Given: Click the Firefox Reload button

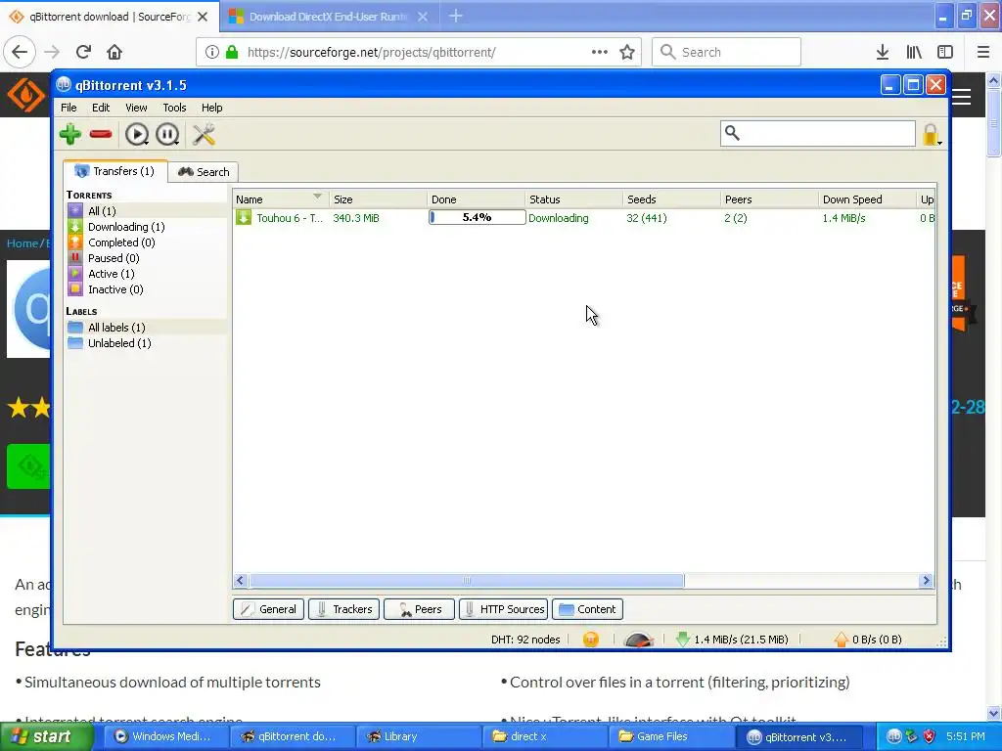Looking at the screenshot, I should click(83, 52).
